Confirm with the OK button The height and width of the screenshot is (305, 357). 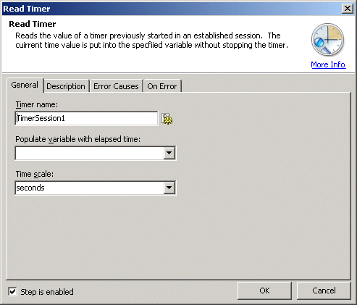click(x=264, y=291)
